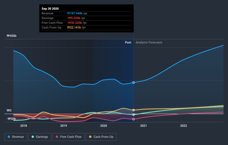This screenshot has height=145, width=228.
Task: Click the ₩0 y-axis label
Action: (x=9, y=110)
